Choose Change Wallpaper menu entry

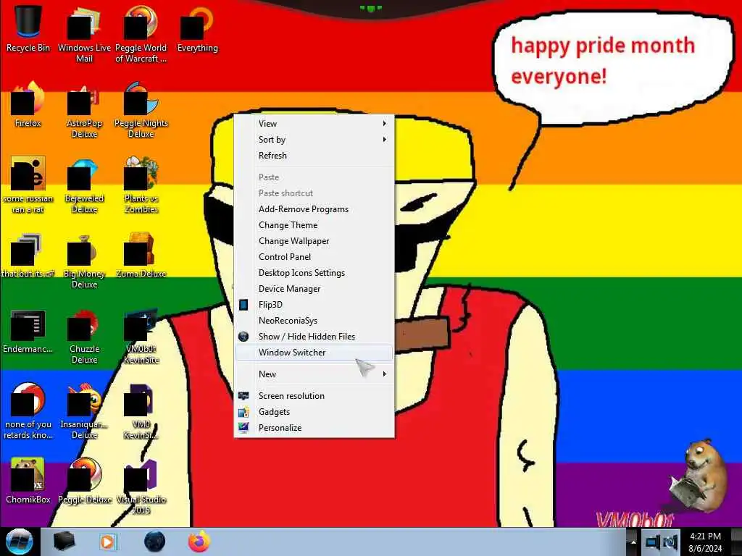(x=314, y=241)
